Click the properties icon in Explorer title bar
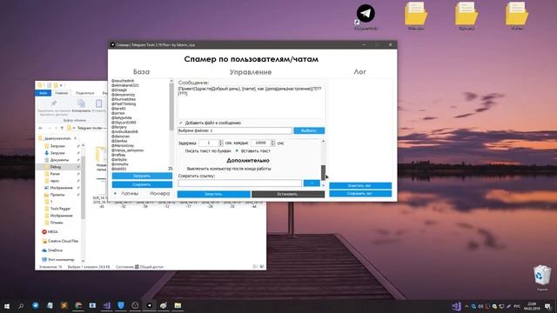This screenshot has width=557, height=313. 49,85
